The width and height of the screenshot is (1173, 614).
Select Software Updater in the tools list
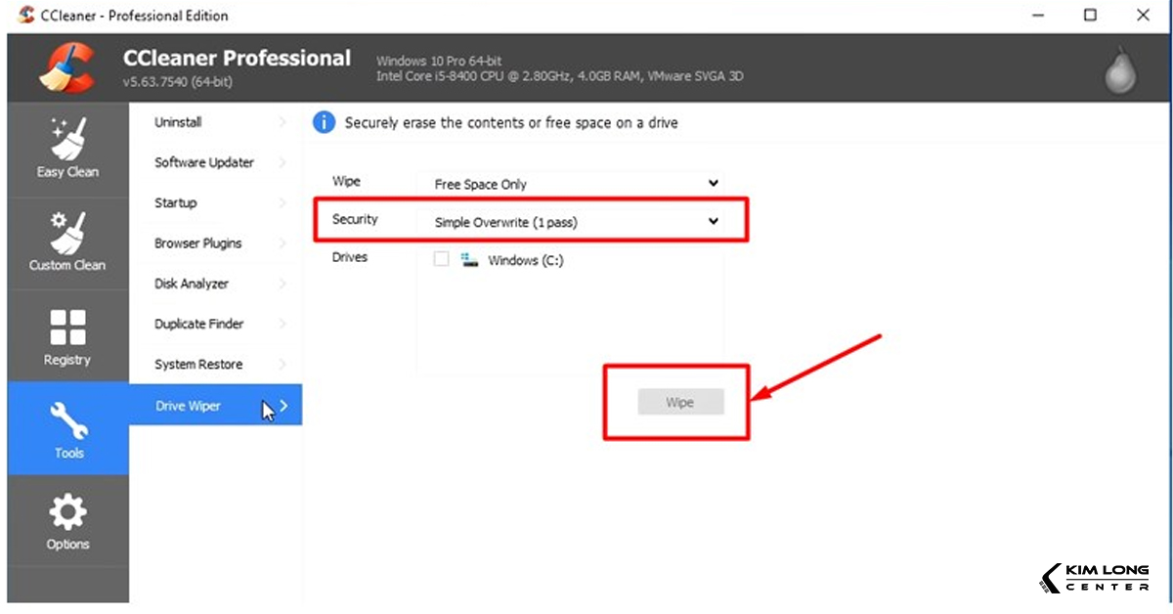tap(204, 162)
